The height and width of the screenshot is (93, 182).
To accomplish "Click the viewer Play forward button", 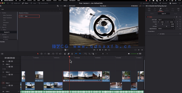I will pos(103,50).
